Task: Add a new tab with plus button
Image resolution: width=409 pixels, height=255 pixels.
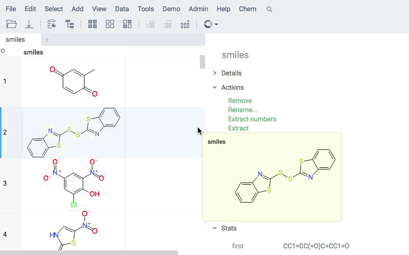Action: tap(47, 39)
